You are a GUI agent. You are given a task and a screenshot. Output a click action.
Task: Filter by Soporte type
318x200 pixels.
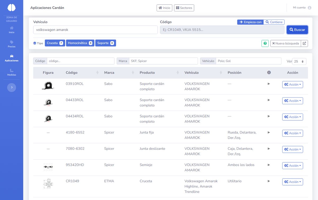(105, 43)
